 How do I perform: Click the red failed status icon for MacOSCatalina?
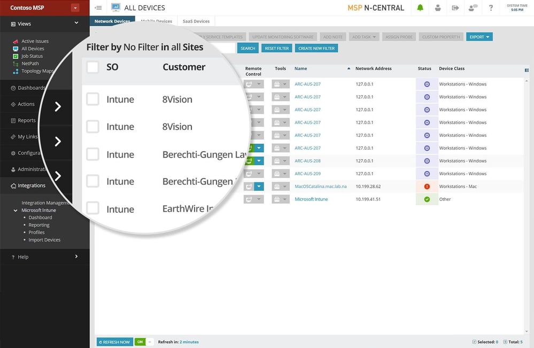[x=427, y=186]
